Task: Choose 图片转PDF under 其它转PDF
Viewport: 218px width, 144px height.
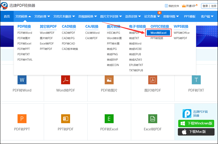Action: [x=46, y=38]
